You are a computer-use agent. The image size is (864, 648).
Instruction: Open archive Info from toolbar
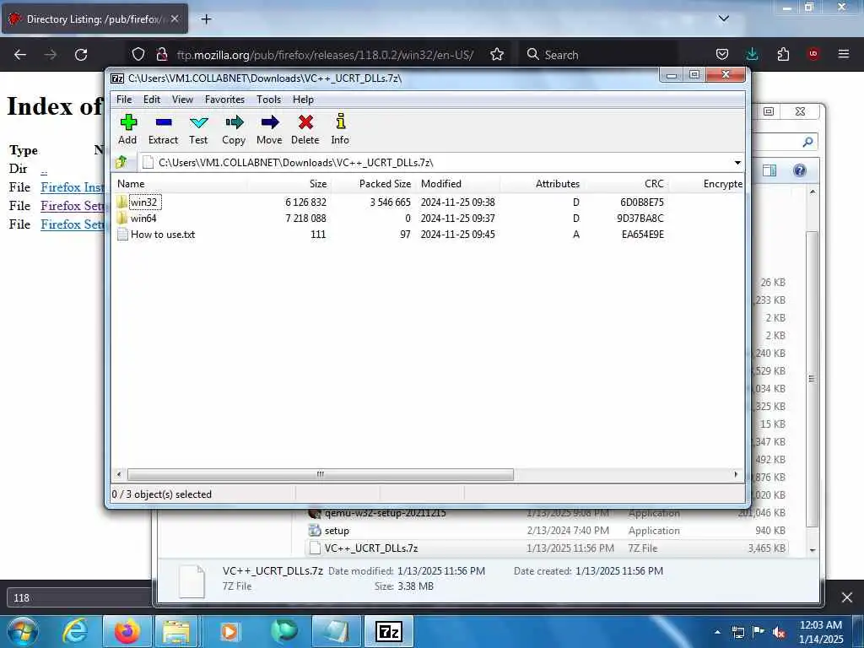click(x=340, y=129)
